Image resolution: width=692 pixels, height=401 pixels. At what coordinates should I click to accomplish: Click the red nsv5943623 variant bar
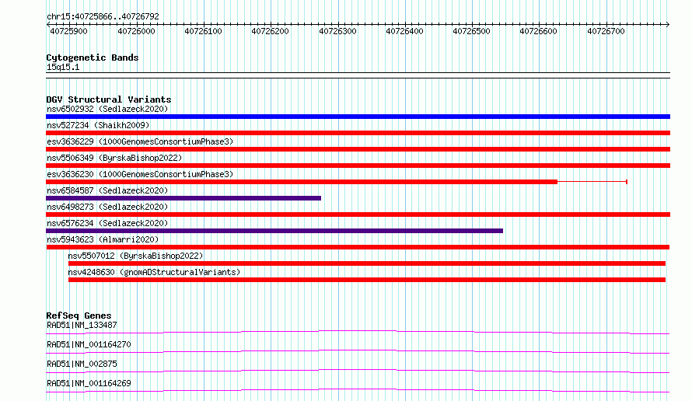[x=358, y=247]
